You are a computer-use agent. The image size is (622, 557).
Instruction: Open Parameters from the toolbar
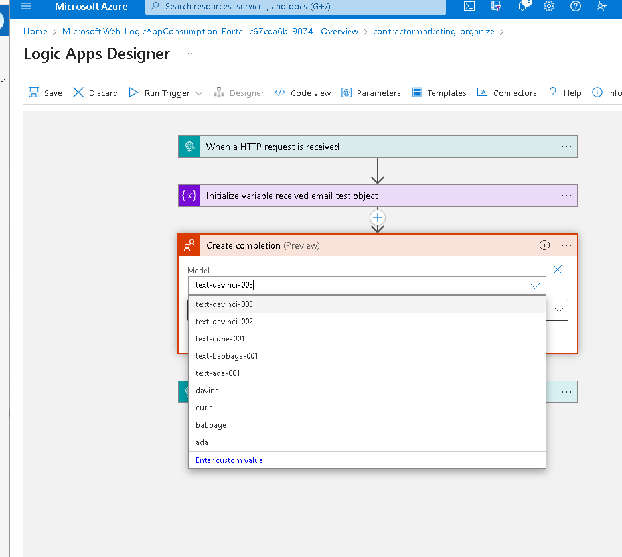pyautogui.click(x=371, y=93)
